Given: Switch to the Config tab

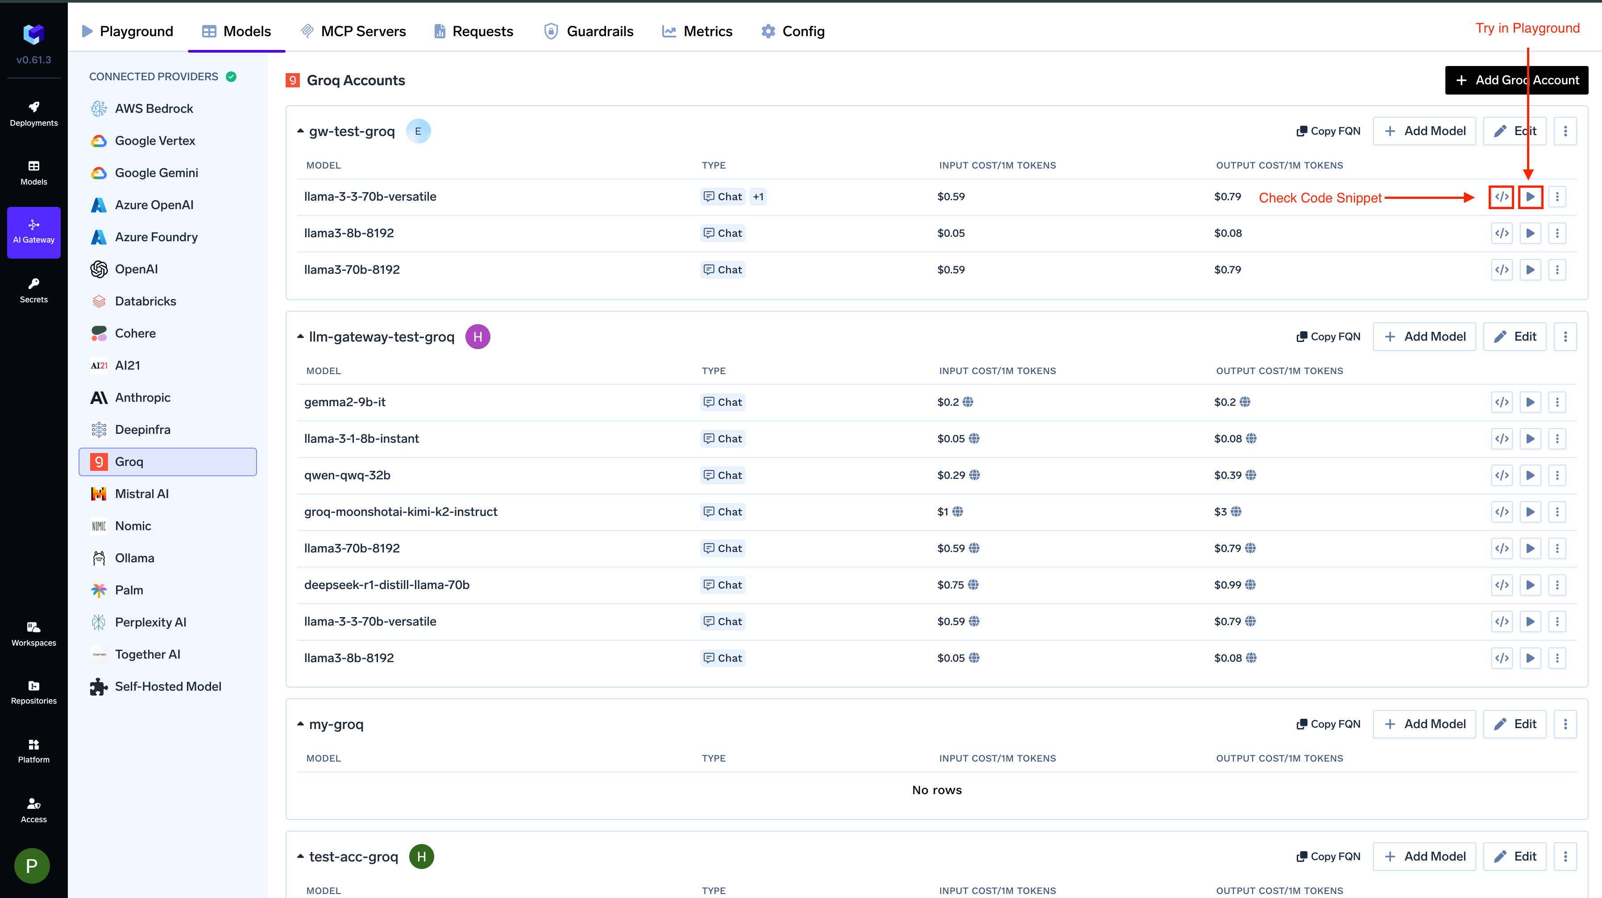Looking at the screenshot, I should coord(793,31).
